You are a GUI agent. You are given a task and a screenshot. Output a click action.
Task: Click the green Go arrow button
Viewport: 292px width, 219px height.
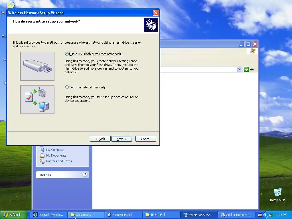[x=246, y=69]
